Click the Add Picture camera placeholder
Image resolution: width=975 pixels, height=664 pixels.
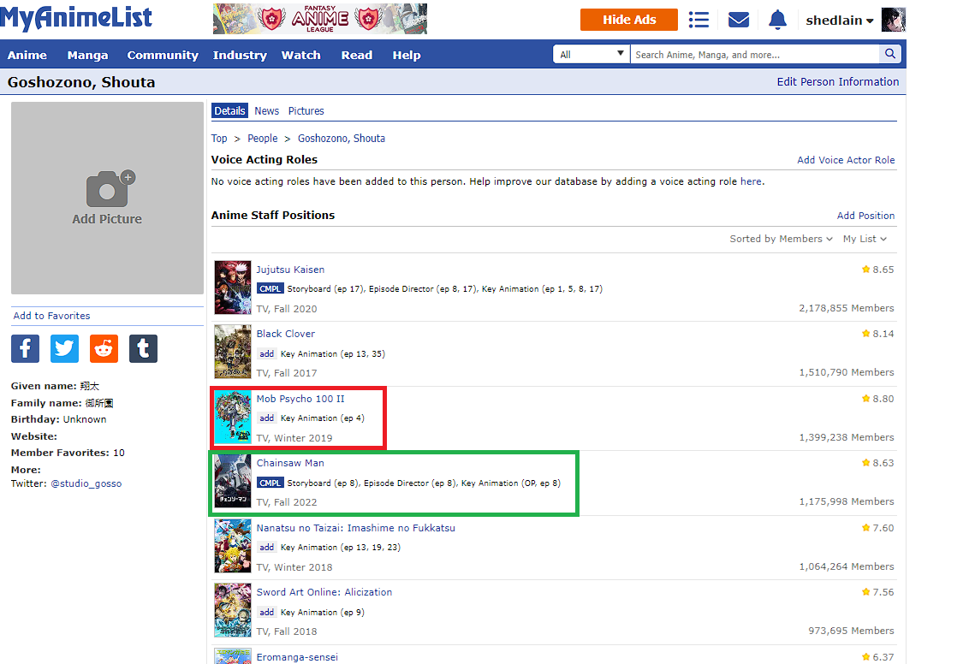point(107,198)
